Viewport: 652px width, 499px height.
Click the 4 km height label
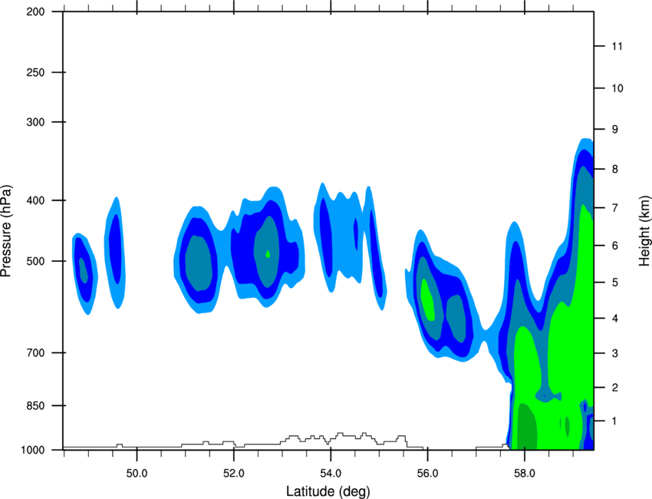(x=615, y=319)
